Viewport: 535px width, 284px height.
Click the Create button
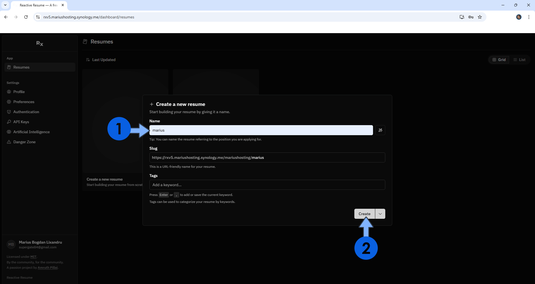(364, 214)
